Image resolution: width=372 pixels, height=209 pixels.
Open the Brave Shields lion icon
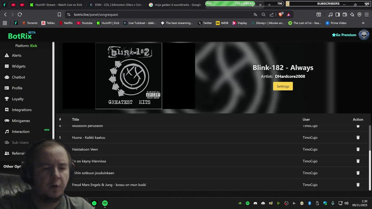point(280,15)
